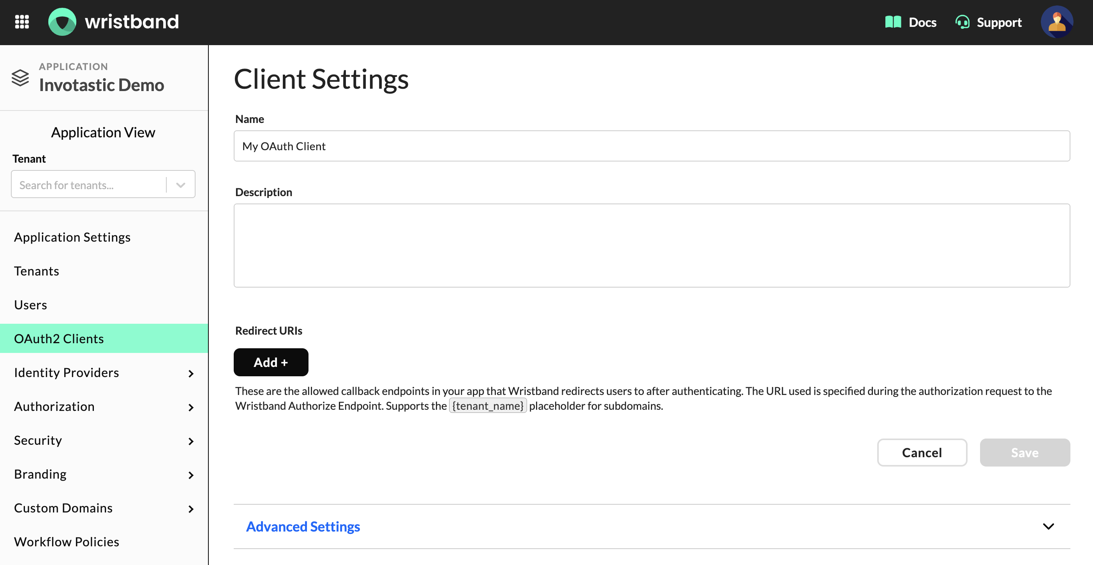Click the Name input field
The height and width of the screenshot is (565, 1093).
(652, 146)
